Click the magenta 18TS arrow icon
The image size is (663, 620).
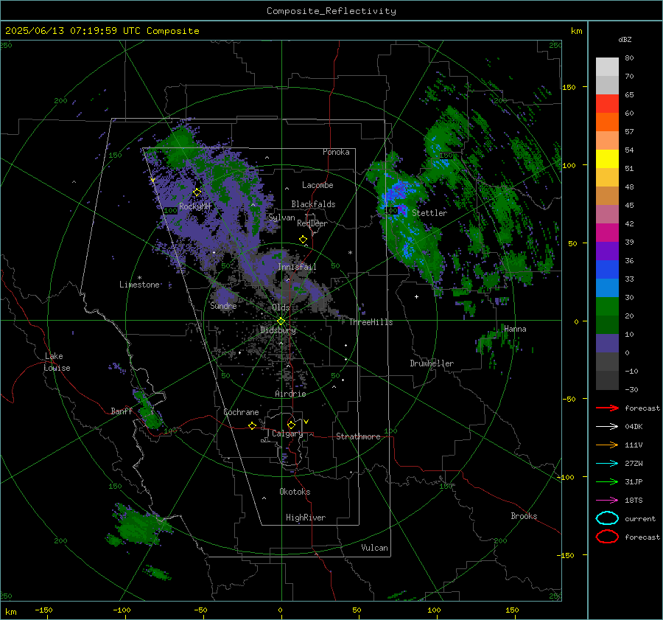(607, 501)
